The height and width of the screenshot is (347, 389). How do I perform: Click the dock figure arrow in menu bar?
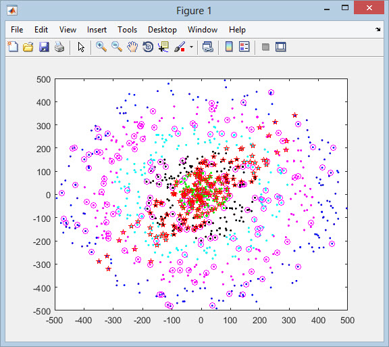[378, 30]
